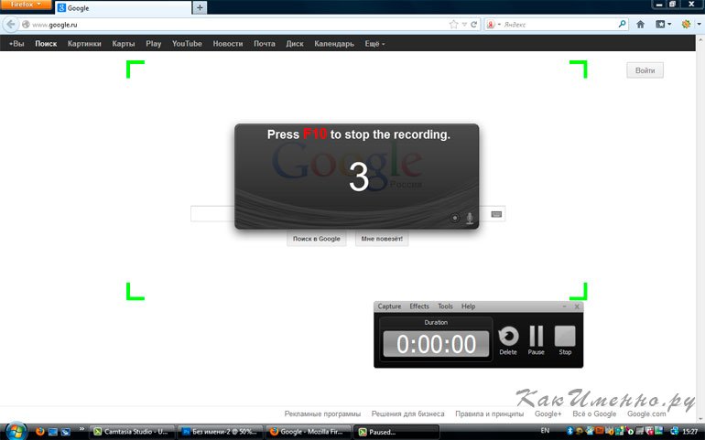Open Картинки in the Google bar

point(84,44)
